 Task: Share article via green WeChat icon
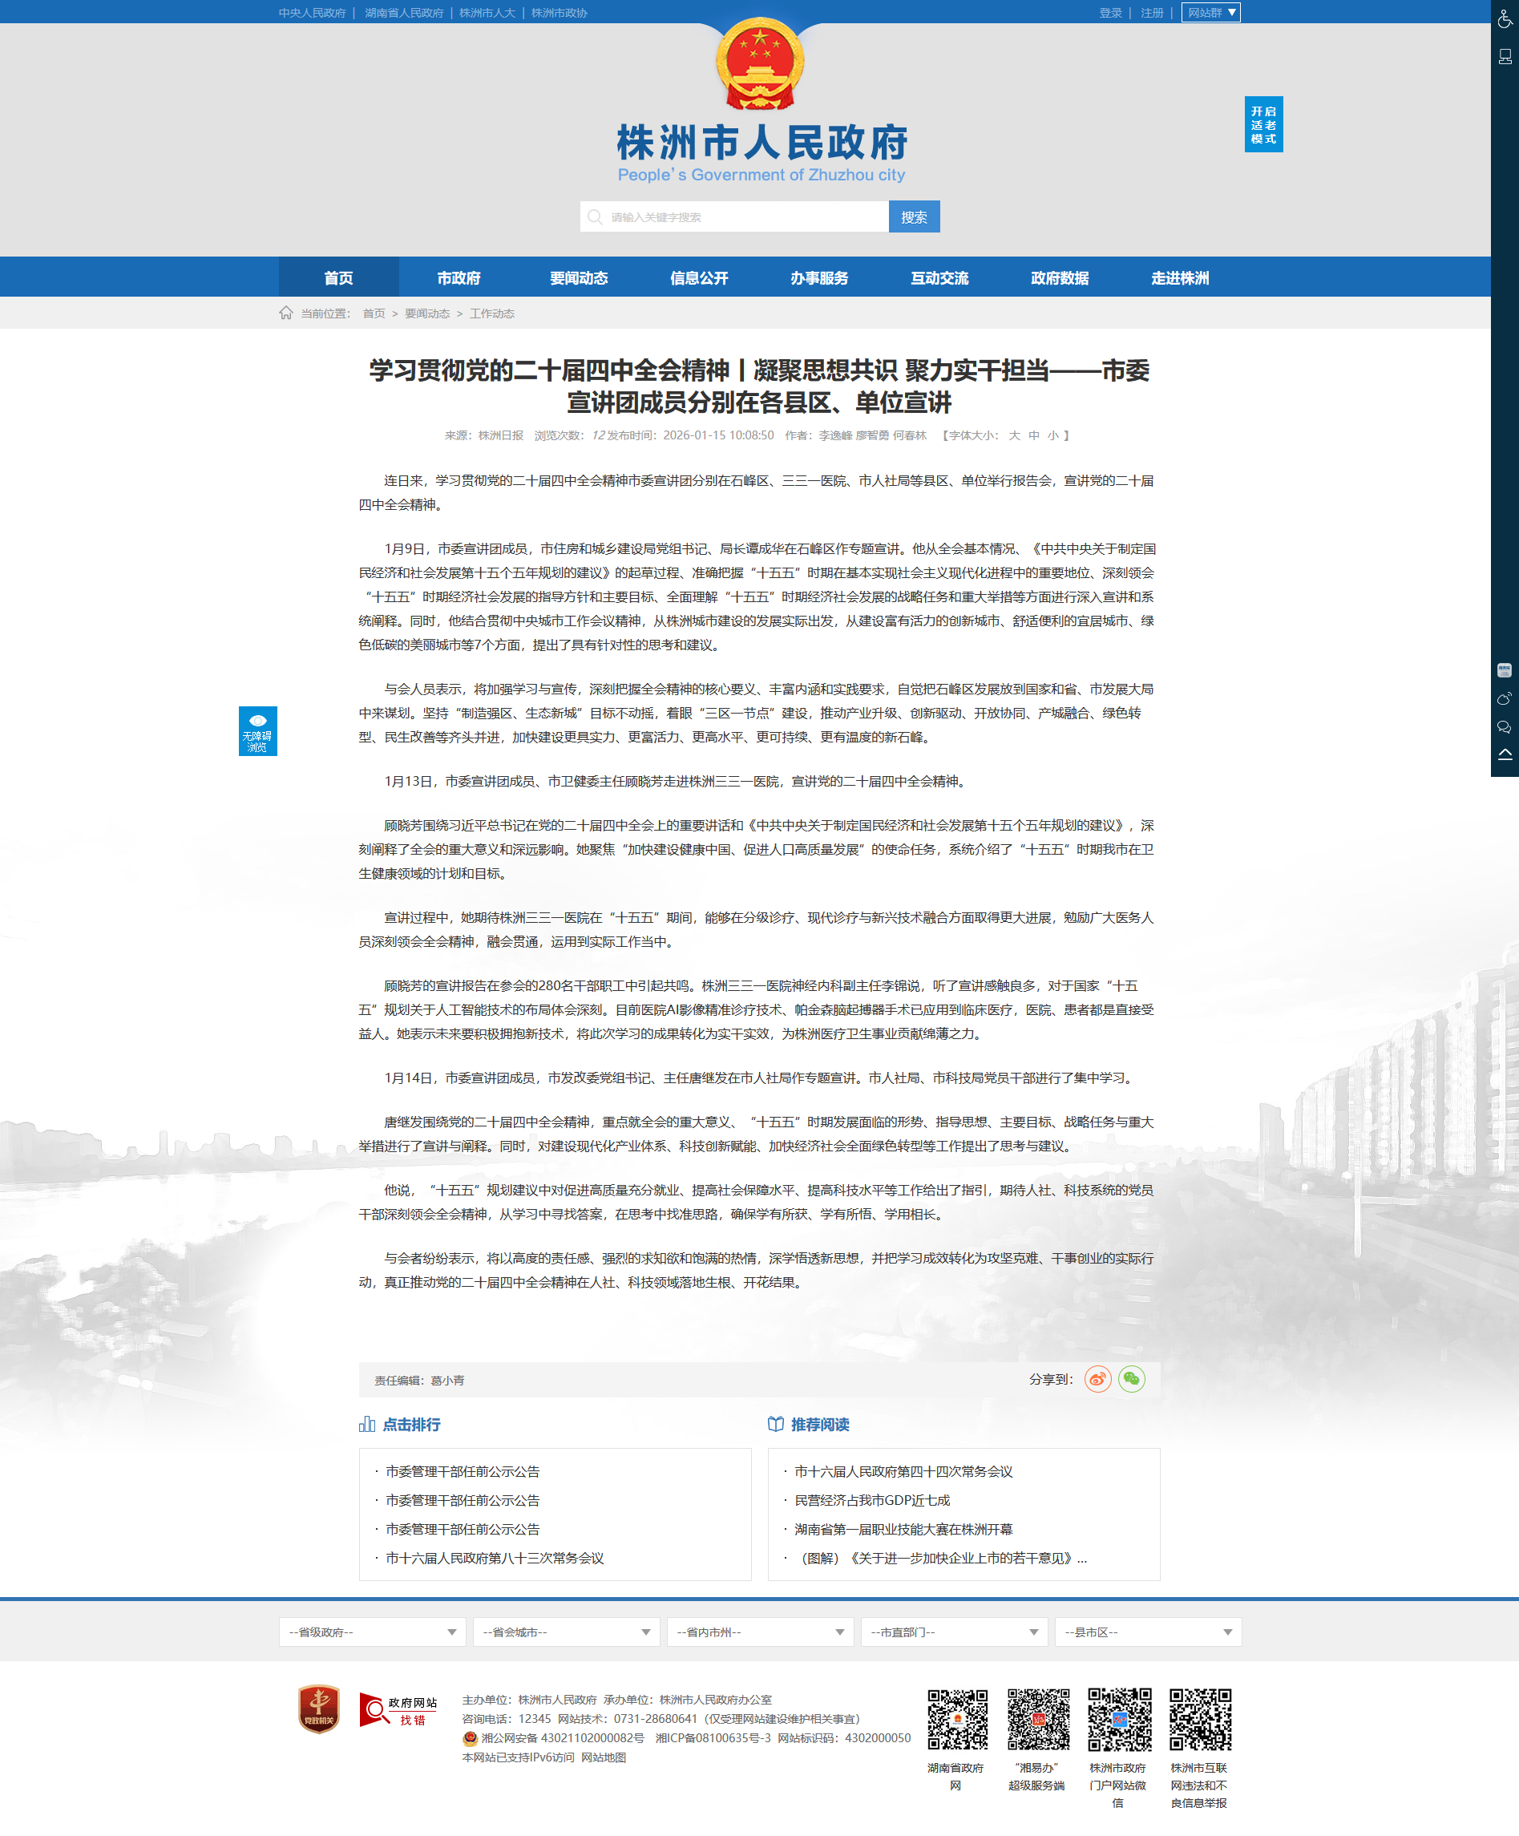tap(1131, 1379)
